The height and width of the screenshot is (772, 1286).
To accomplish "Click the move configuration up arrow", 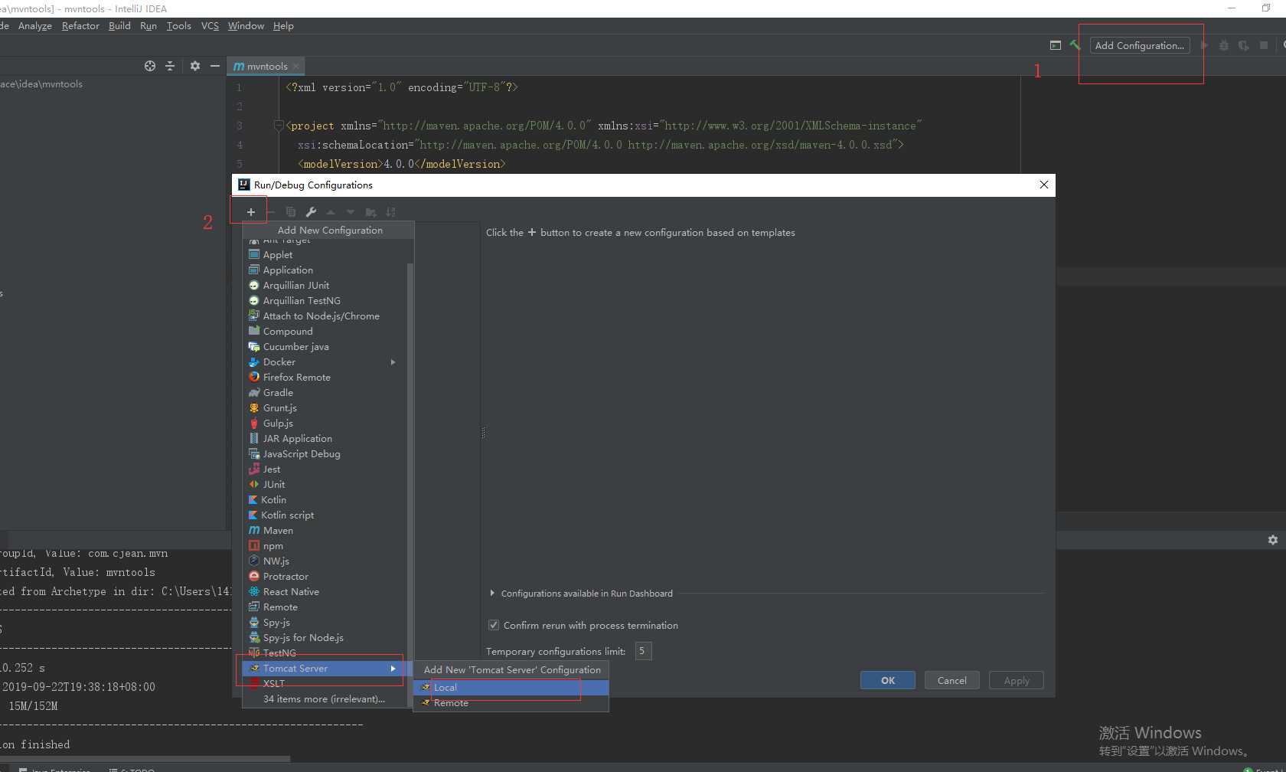I will coord(331,212).
